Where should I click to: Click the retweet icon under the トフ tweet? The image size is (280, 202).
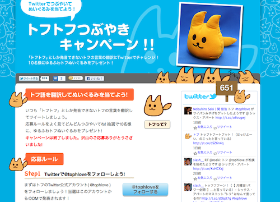pyautogui.click(x=215, y=153)
